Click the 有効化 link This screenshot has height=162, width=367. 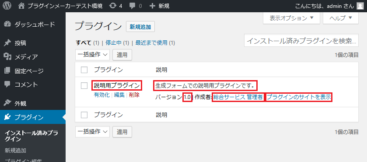101,95
